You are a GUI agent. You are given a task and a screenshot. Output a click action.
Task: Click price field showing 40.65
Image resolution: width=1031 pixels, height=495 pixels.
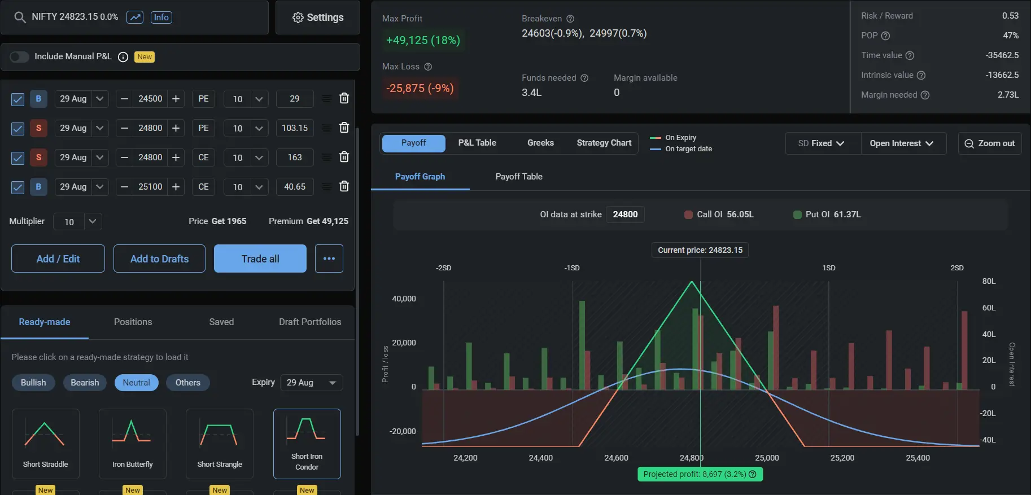point(295,187)
